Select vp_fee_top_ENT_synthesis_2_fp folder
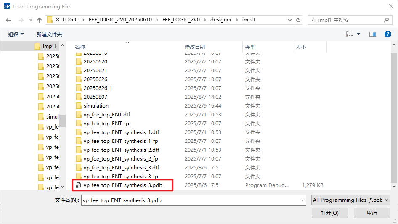 click(x=121, y=159)
